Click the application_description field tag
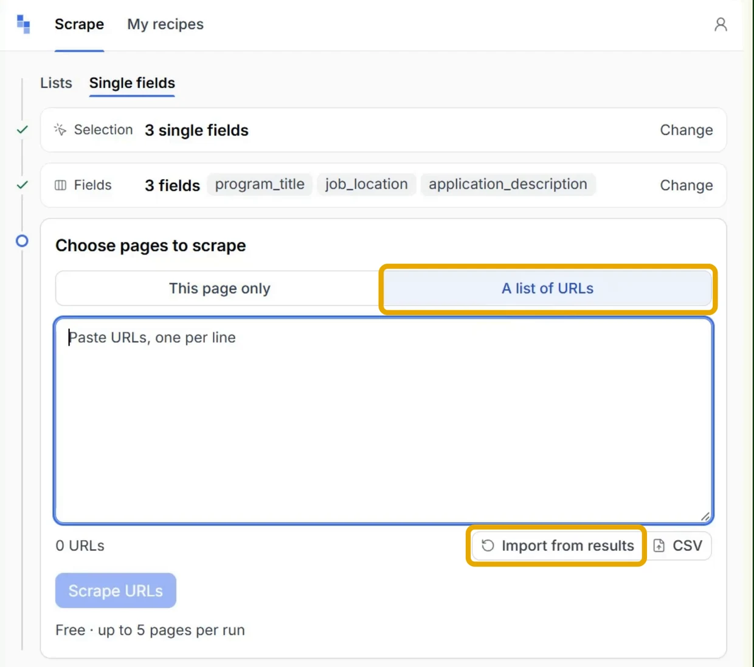The width and height of the screenshot is (754, 667). [x=508, y=184]
